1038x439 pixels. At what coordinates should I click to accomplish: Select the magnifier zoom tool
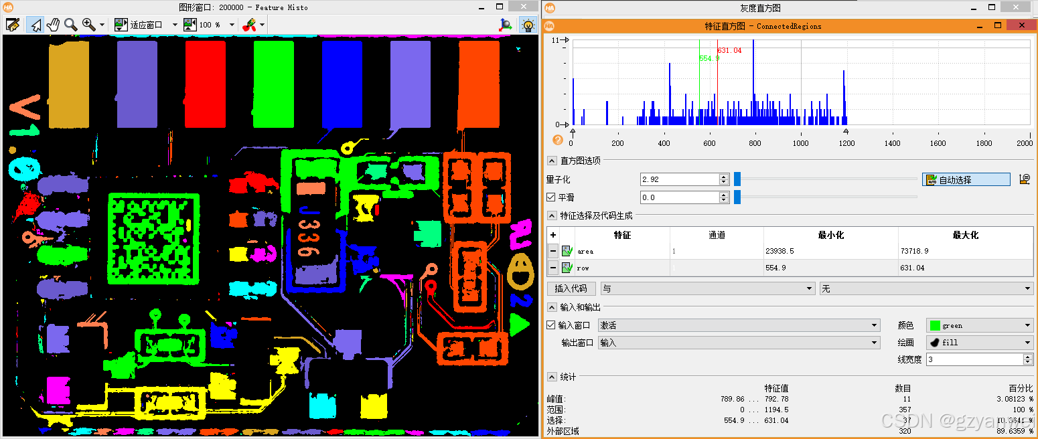(70, 25)
